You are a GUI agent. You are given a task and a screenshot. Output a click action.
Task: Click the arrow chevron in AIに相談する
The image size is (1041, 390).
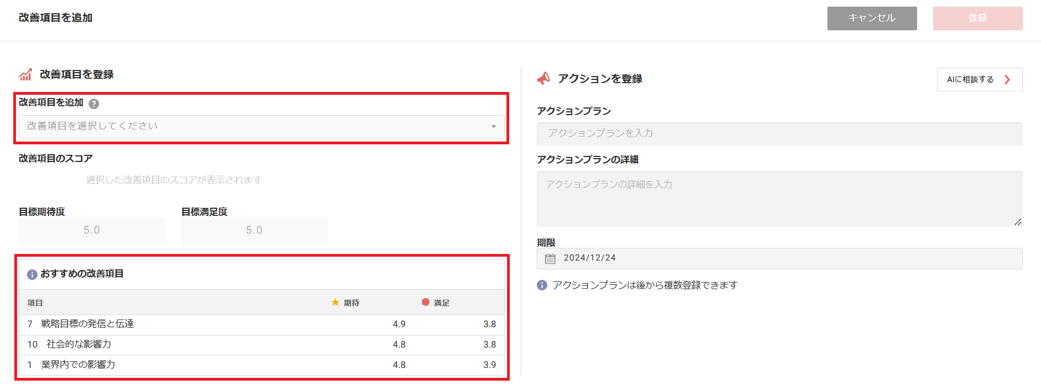1007,79
